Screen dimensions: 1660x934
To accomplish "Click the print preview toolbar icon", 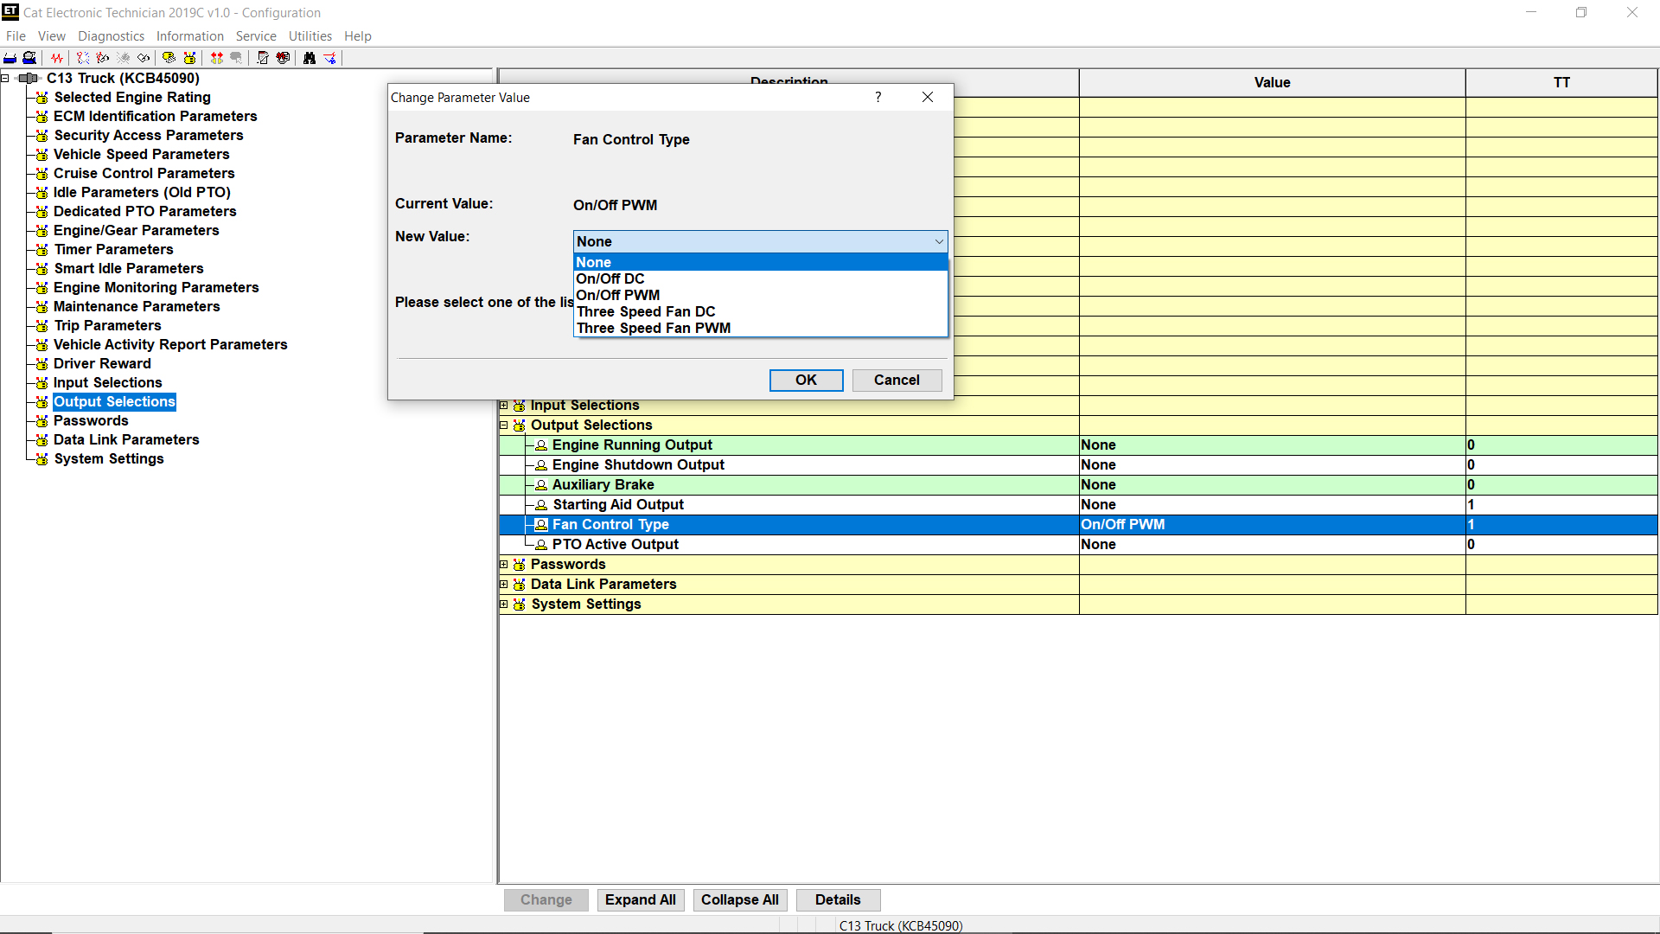I will [x=29, y=58].
